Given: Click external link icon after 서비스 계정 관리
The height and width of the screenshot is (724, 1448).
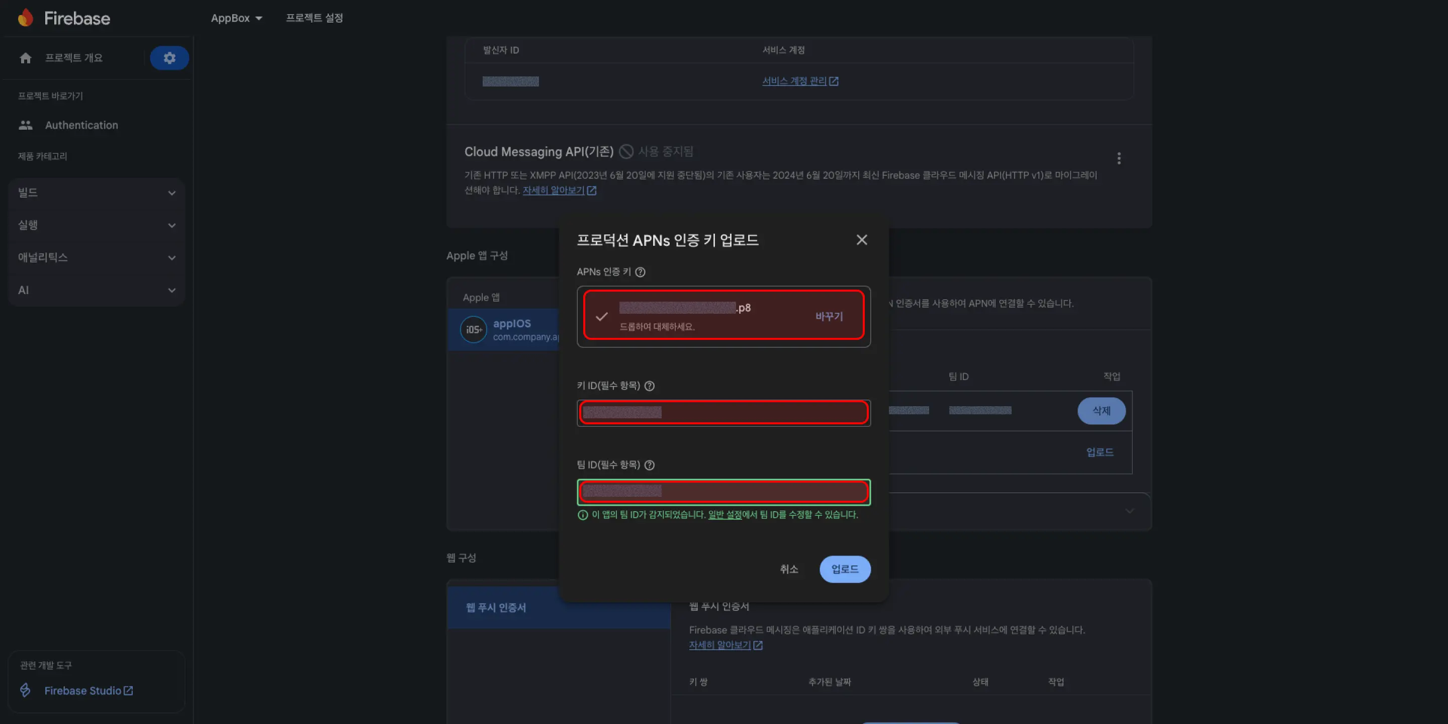Looking at the screenshot, I should click(834, 81).
